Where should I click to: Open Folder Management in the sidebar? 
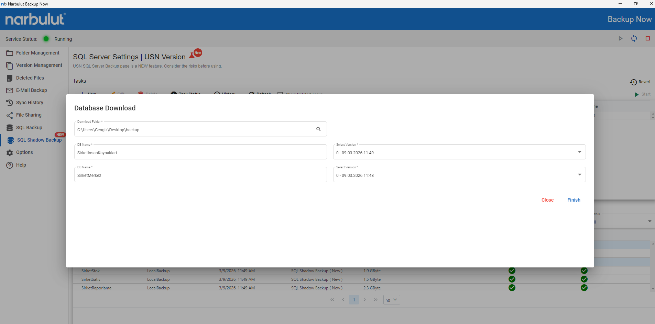pos(37,53)
